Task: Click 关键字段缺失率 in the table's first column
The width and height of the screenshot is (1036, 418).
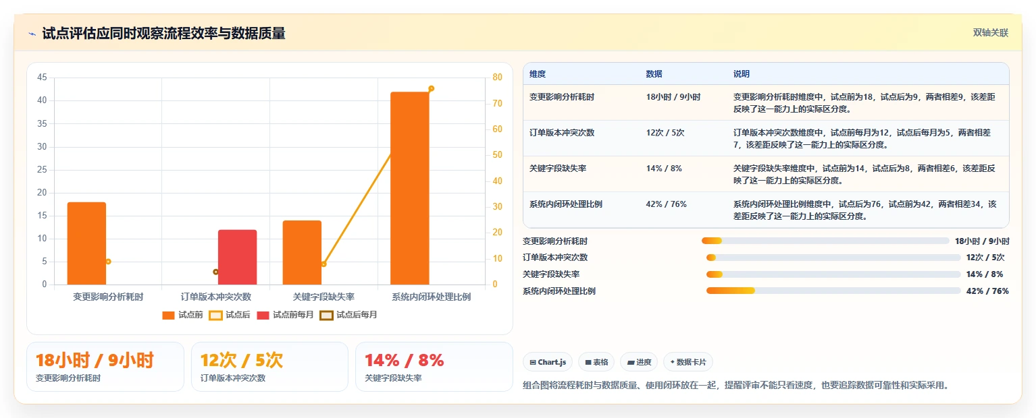Action: pos(558,169)
